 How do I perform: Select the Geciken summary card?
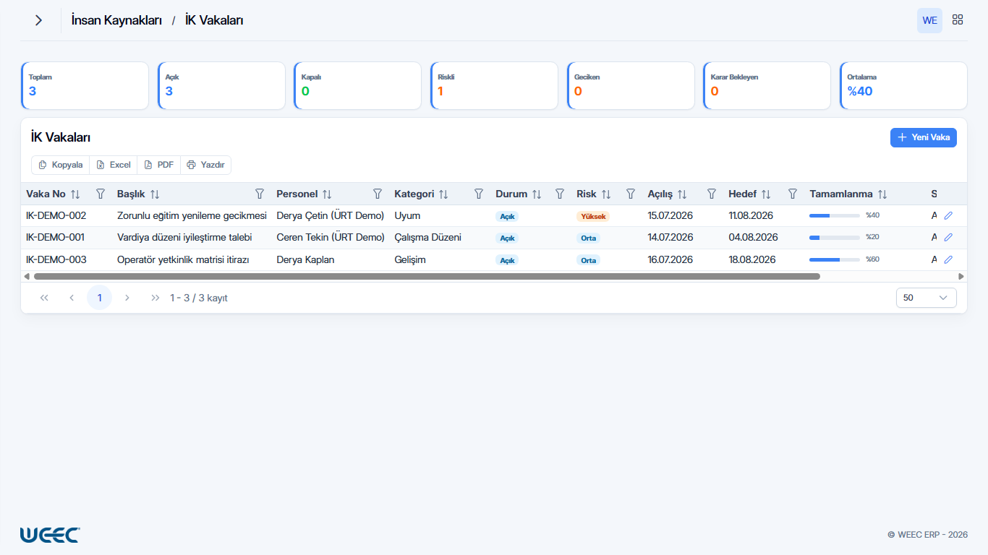631,86
